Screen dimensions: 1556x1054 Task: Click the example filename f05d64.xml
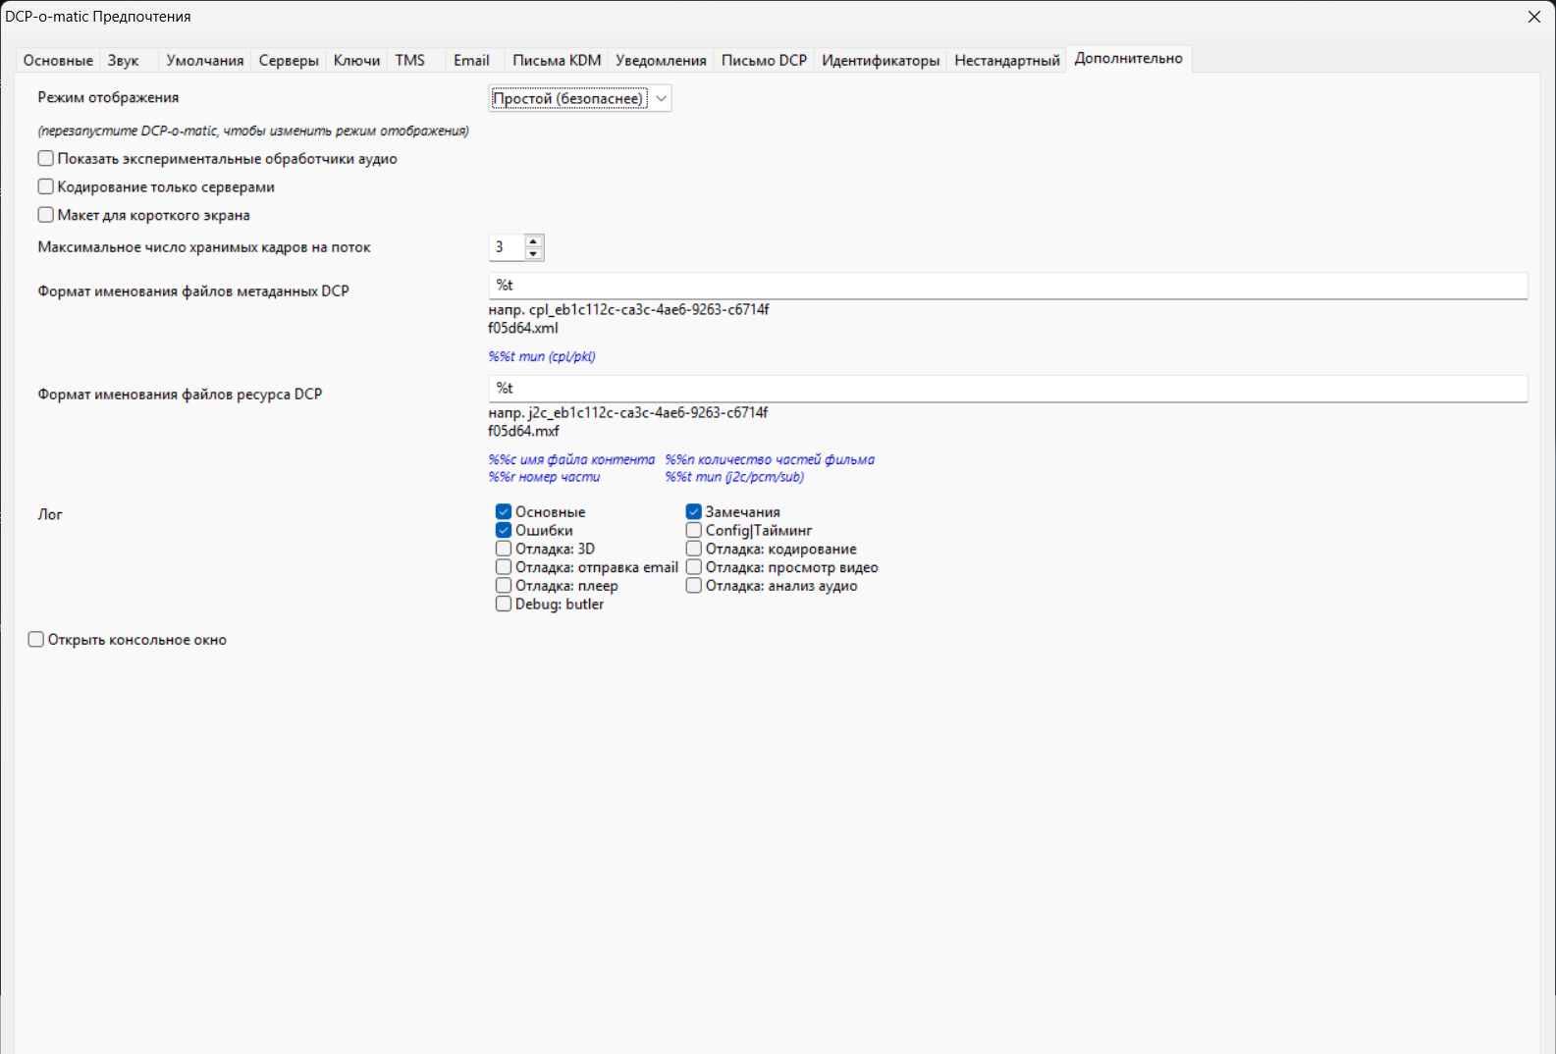(x=523, y=329)
